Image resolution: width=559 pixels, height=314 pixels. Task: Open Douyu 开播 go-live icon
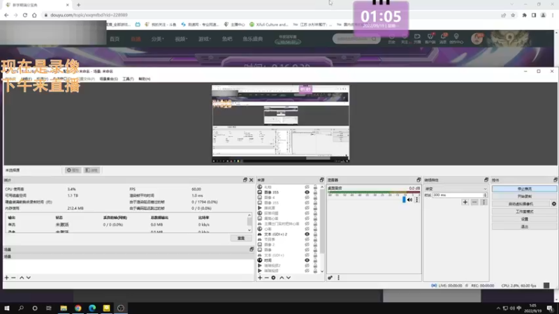[x=417, y=38]
